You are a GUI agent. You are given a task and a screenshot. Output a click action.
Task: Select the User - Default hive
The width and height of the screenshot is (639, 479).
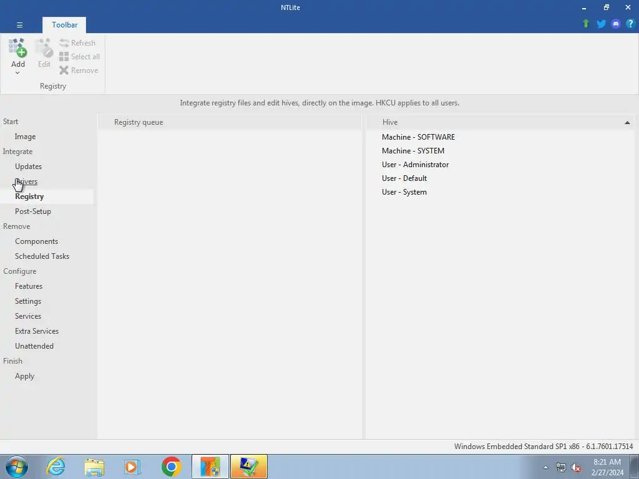coord(404,178)
